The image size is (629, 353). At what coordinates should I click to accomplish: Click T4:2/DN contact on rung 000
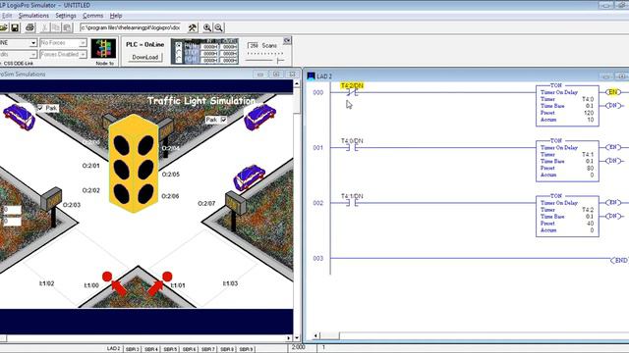pyautogui.click(x=352, y=92)
